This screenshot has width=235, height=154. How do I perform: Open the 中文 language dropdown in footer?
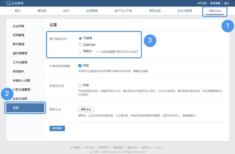pos(159,148)
